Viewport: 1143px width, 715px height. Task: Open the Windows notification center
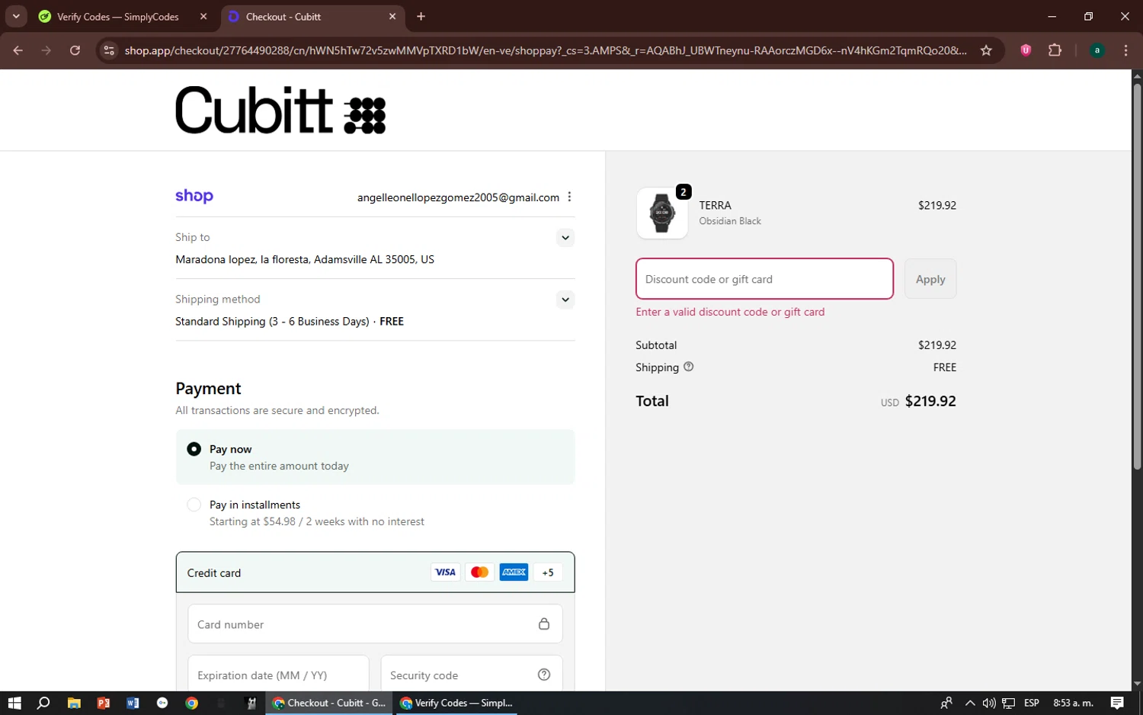1117,703
